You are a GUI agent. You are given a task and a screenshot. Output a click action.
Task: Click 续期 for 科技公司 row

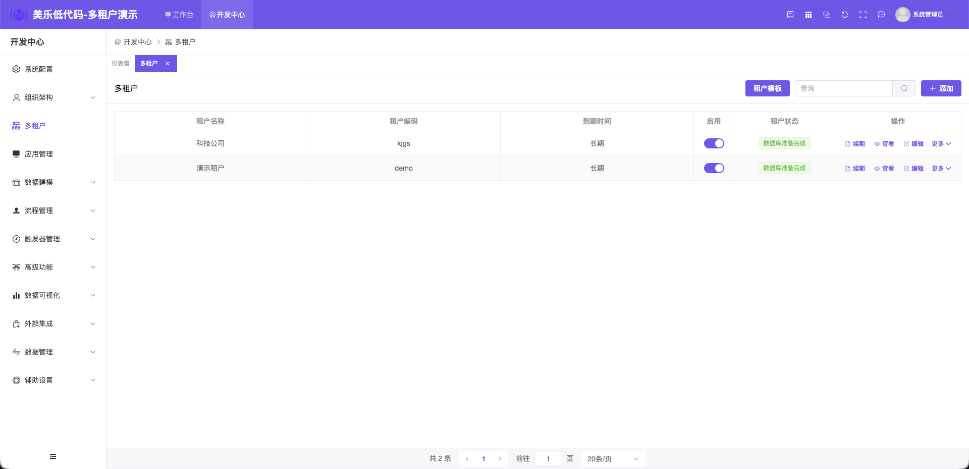(x=855, y=144)
